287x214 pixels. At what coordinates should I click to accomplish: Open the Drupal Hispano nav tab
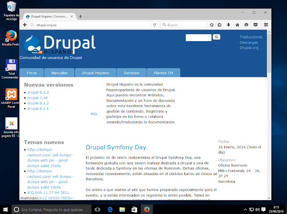[96, 73]
